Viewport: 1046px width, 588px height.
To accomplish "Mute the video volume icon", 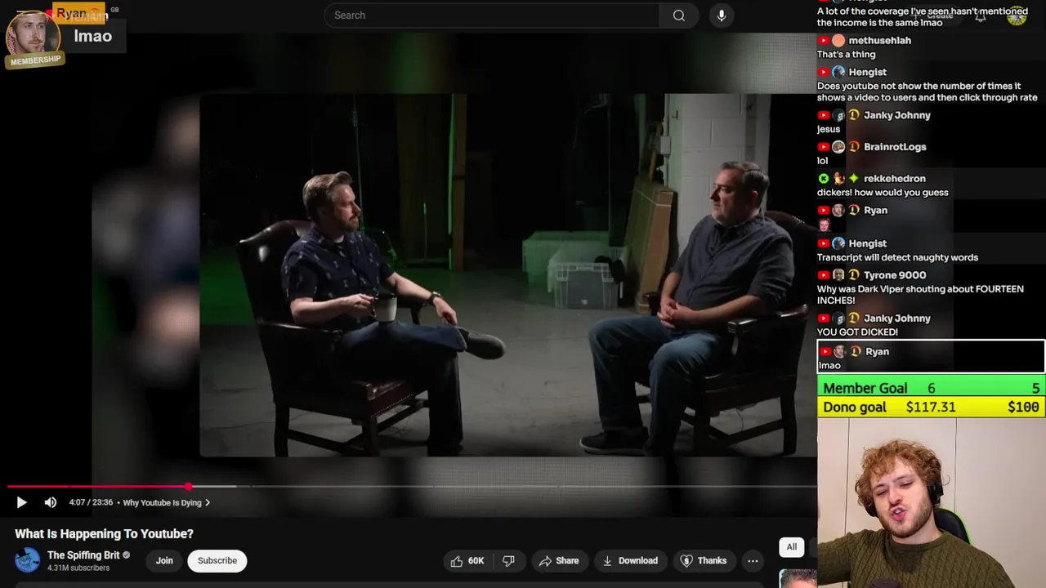I will point(51,502).
